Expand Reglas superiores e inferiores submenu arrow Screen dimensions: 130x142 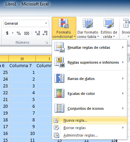point(123,62)
